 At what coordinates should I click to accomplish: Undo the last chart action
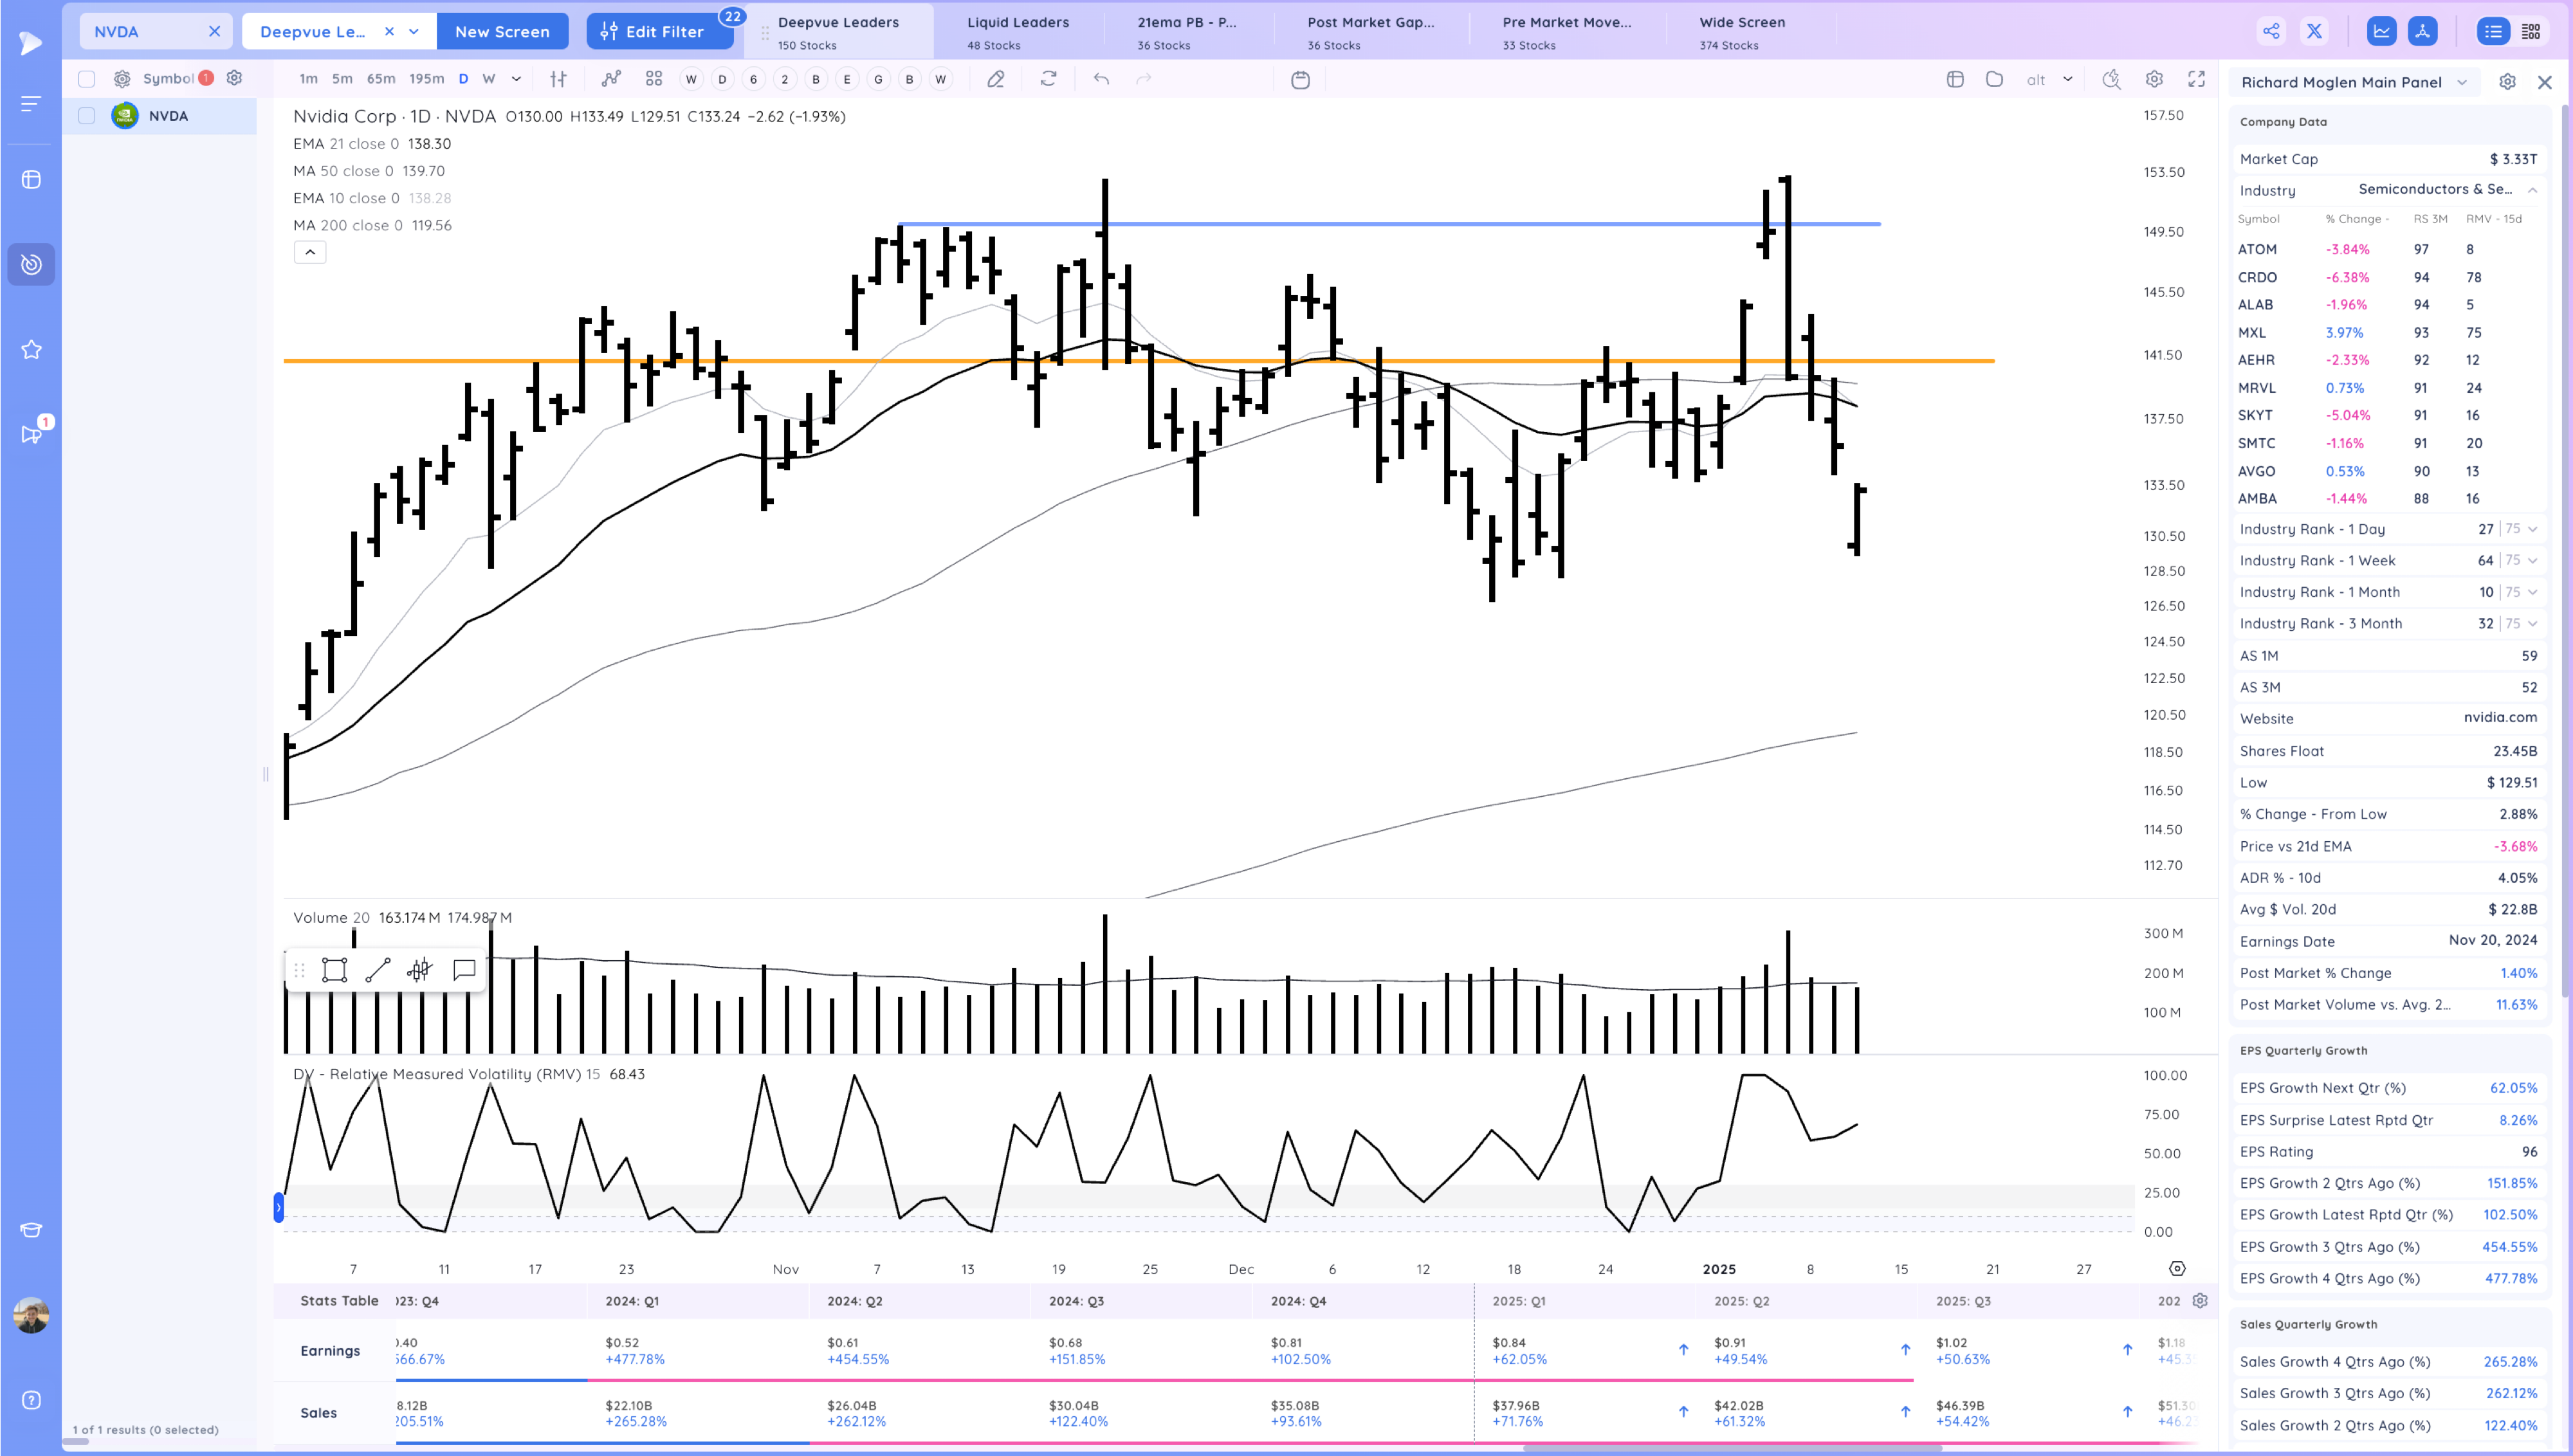click(x=1101, y=79)
